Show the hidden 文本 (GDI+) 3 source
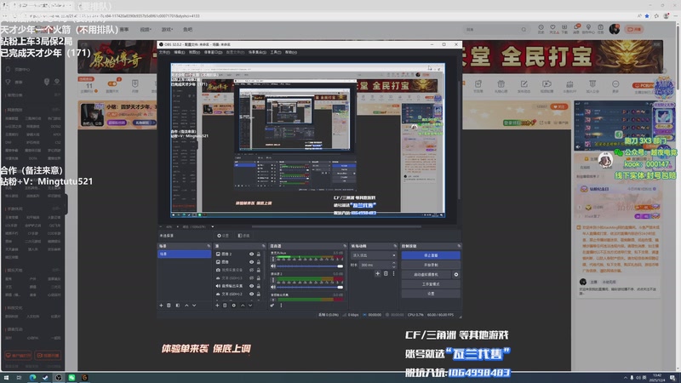Viewport: 681px width, 383px height. (x=251, y=278)
